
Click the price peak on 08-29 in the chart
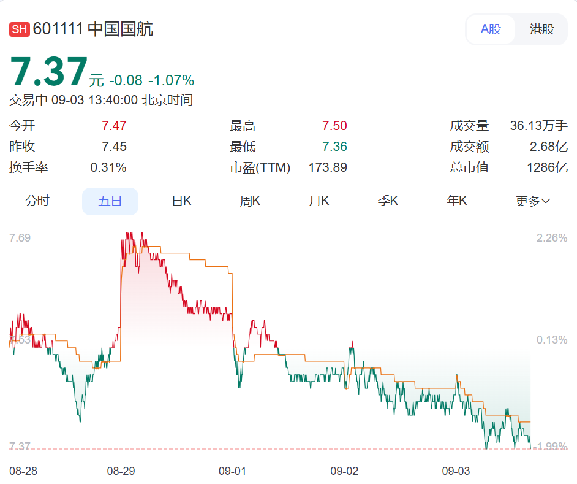(129, 234)
